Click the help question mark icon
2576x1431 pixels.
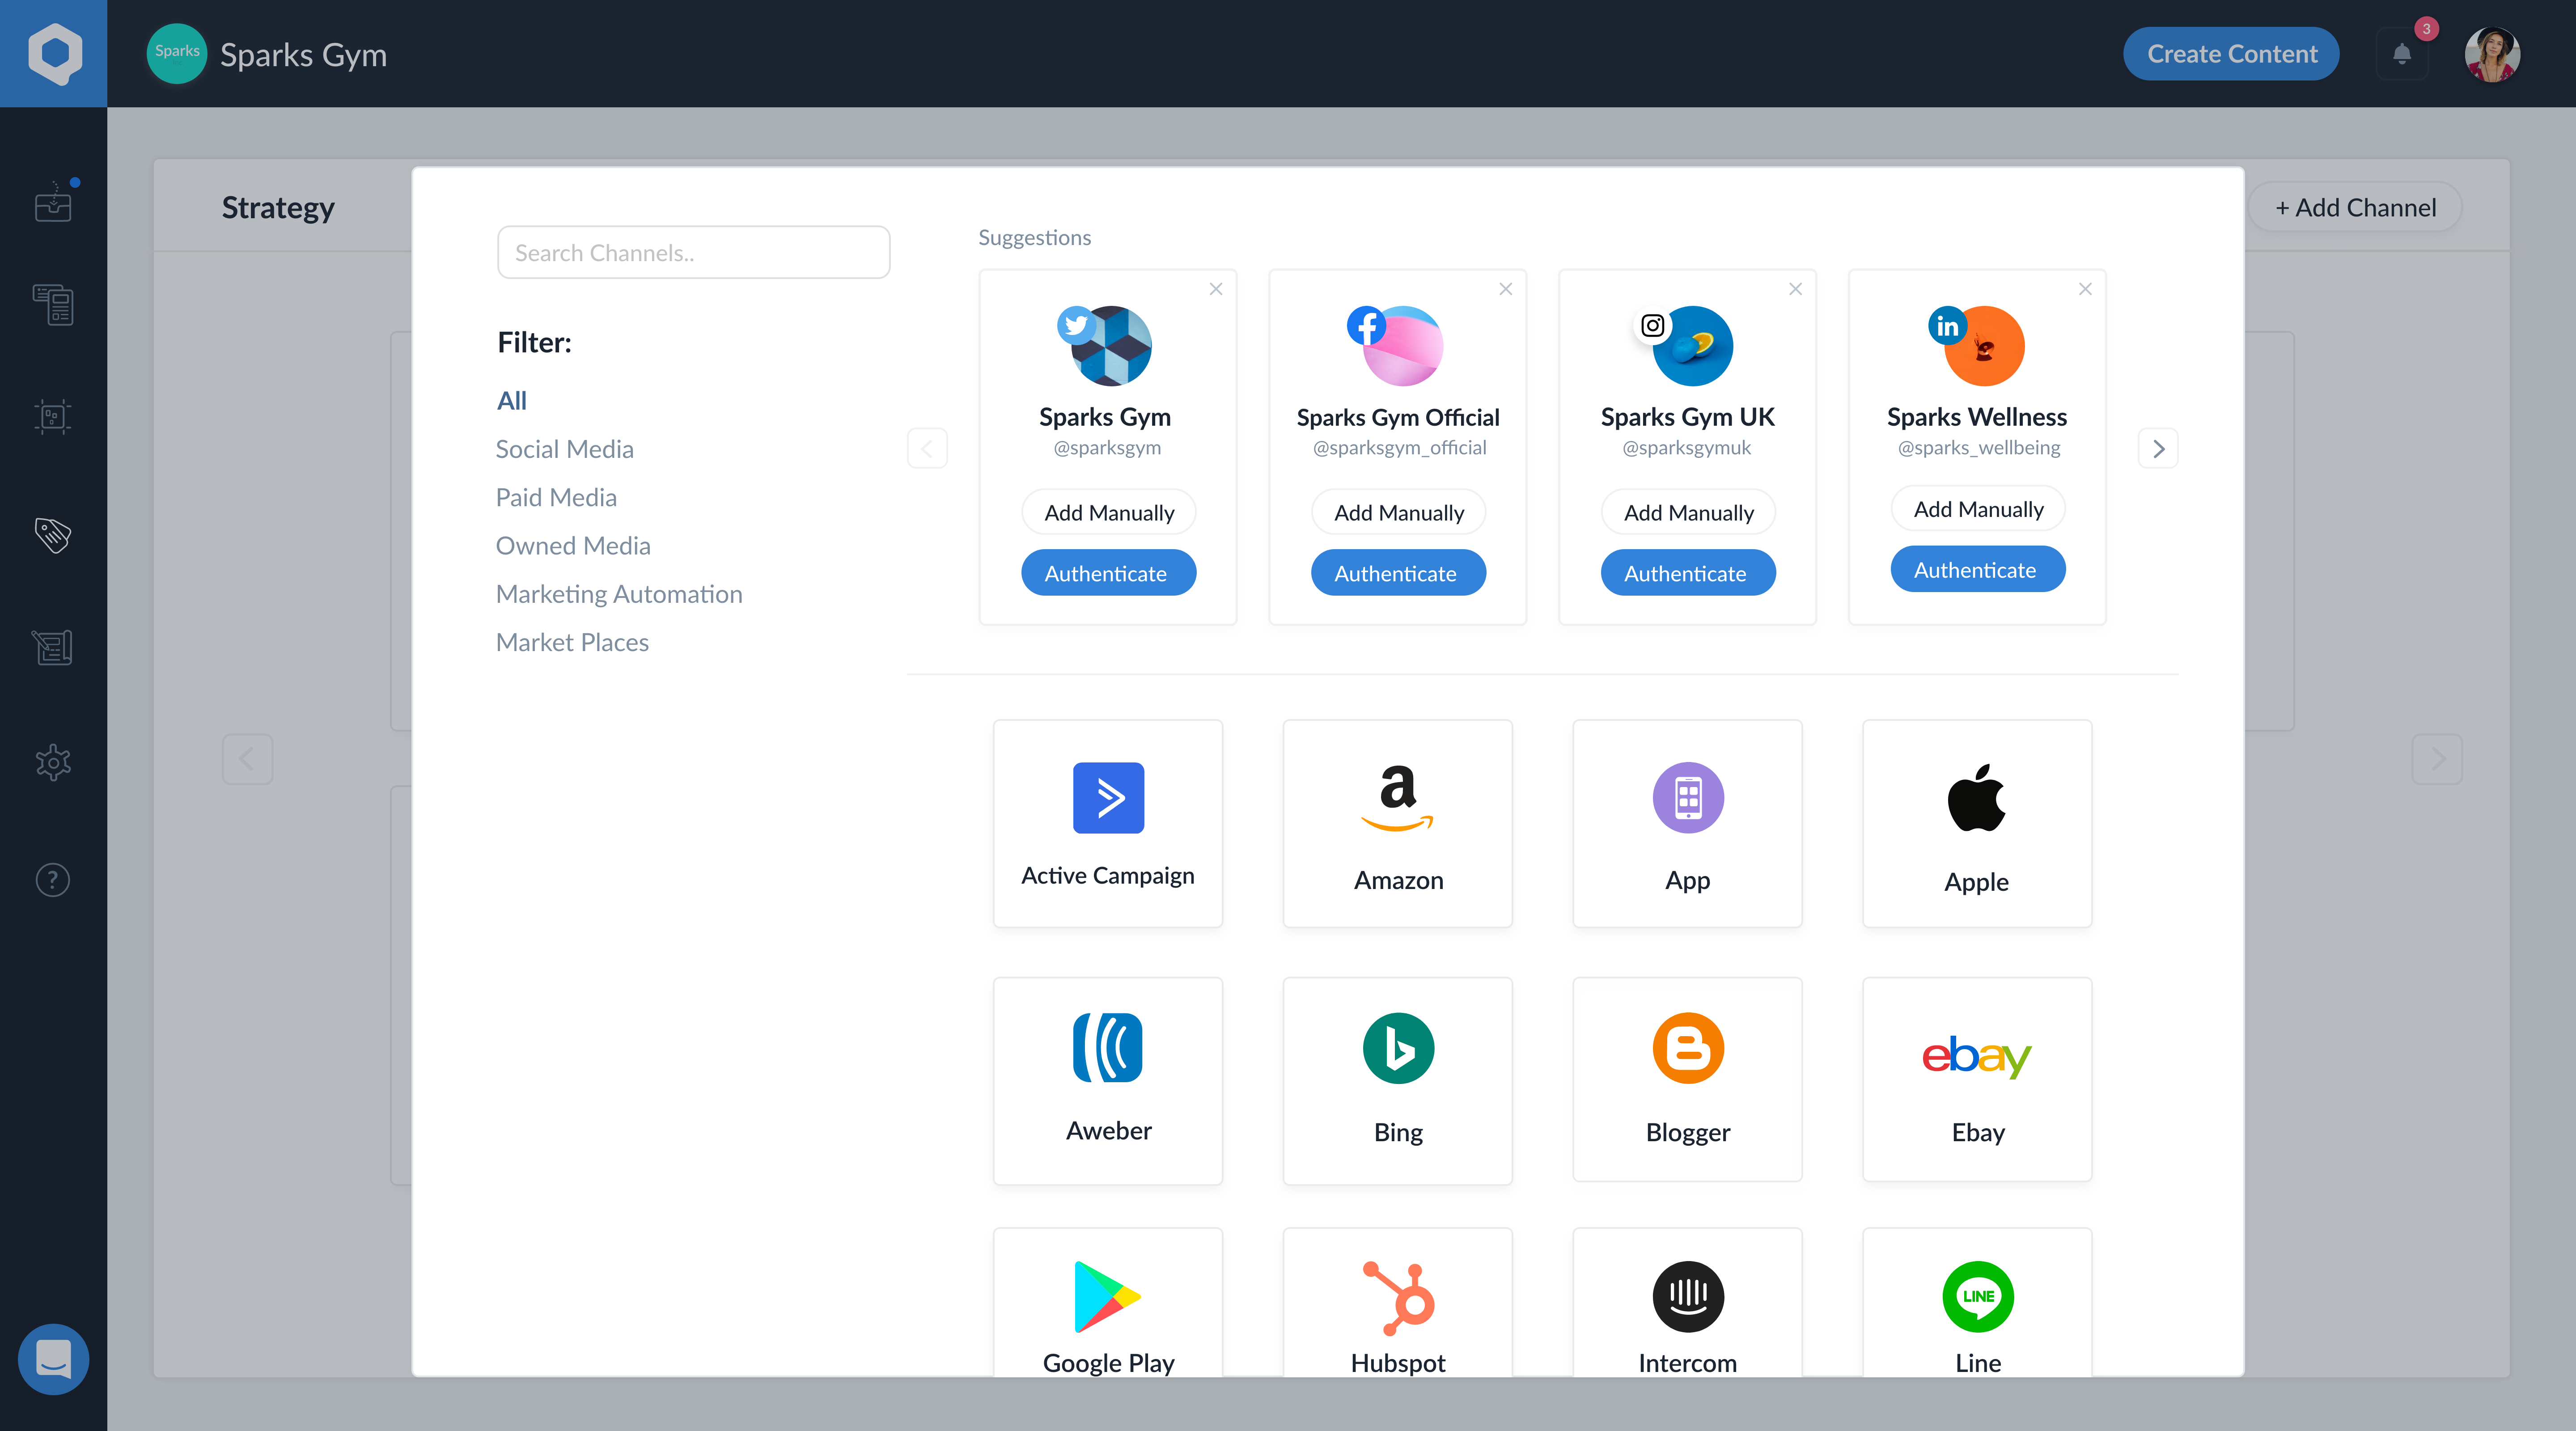tap(53, 880)
